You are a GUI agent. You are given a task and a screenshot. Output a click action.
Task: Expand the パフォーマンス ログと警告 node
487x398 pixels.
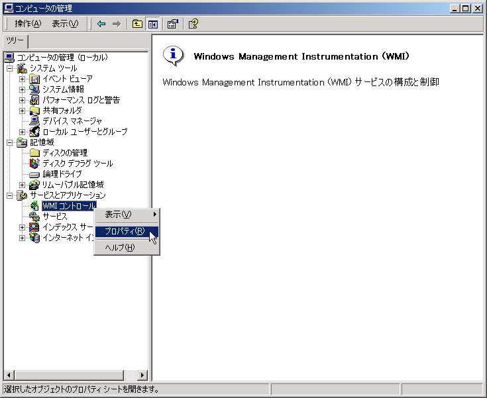(22, 100)
